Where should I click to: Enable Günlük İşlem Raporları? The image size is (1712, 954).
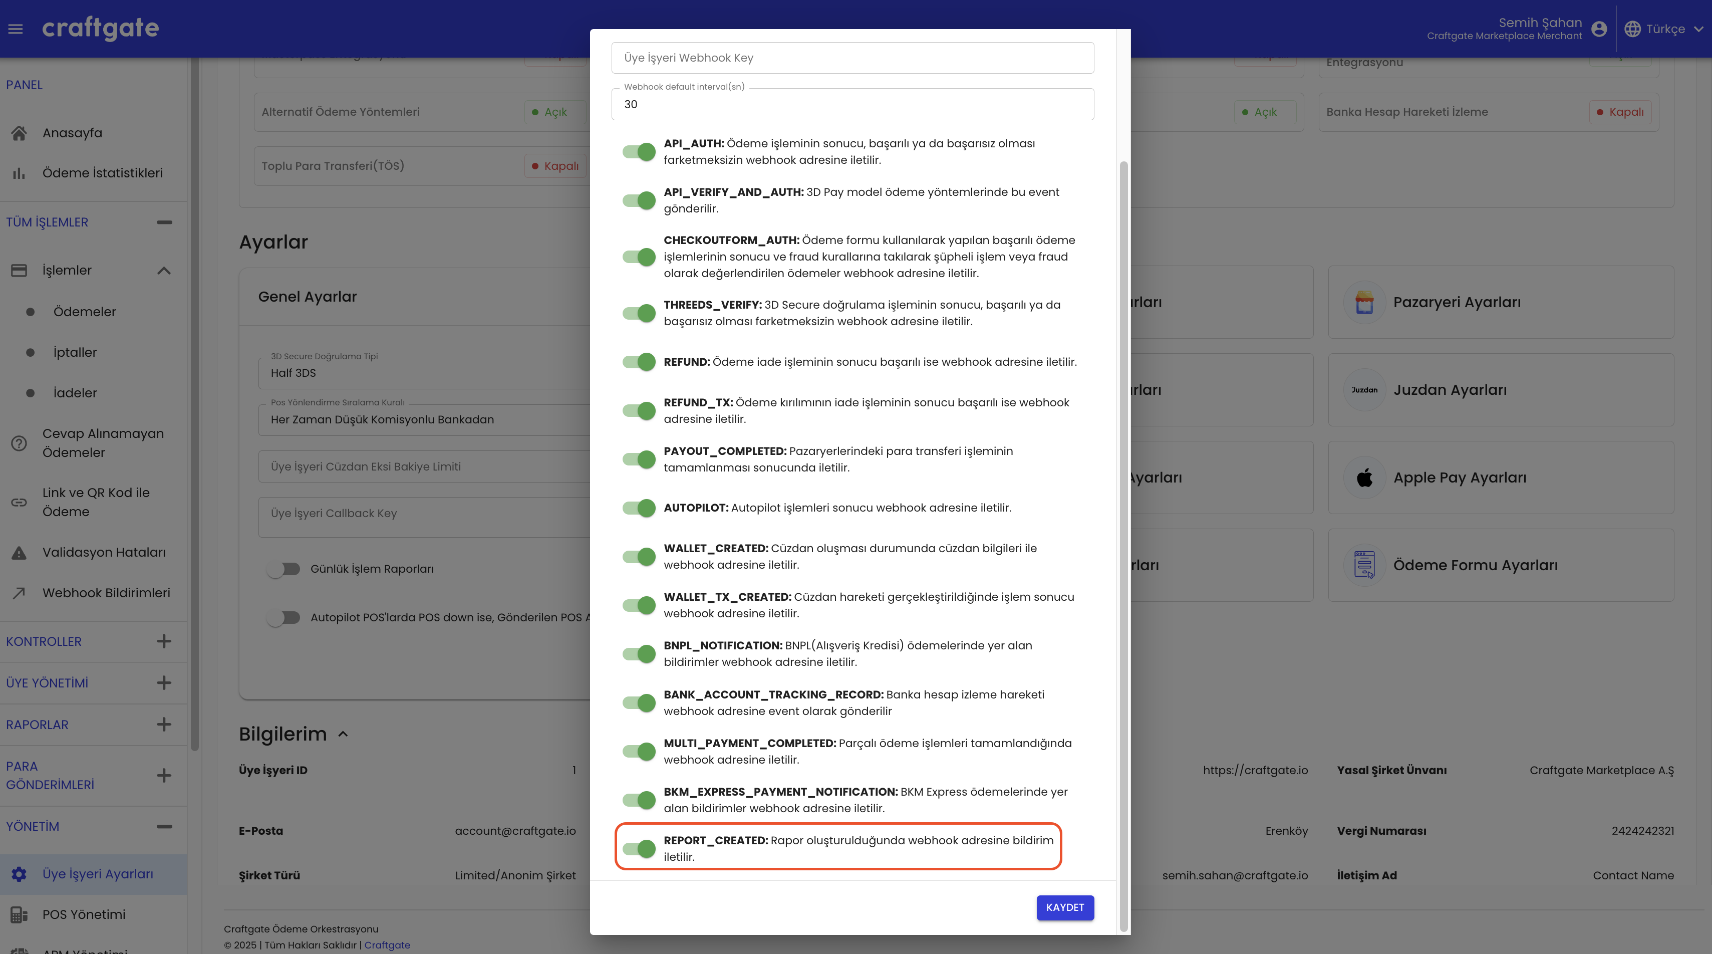[284, 568]
